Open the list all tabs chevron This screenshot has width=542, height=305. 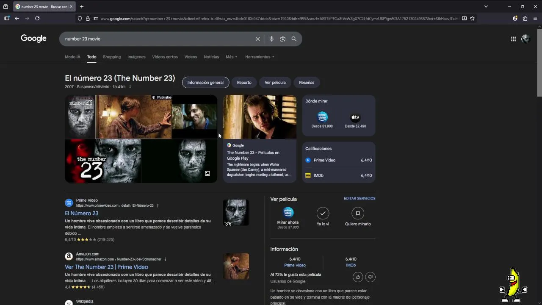pyautogui.click(x=486, y=6)
